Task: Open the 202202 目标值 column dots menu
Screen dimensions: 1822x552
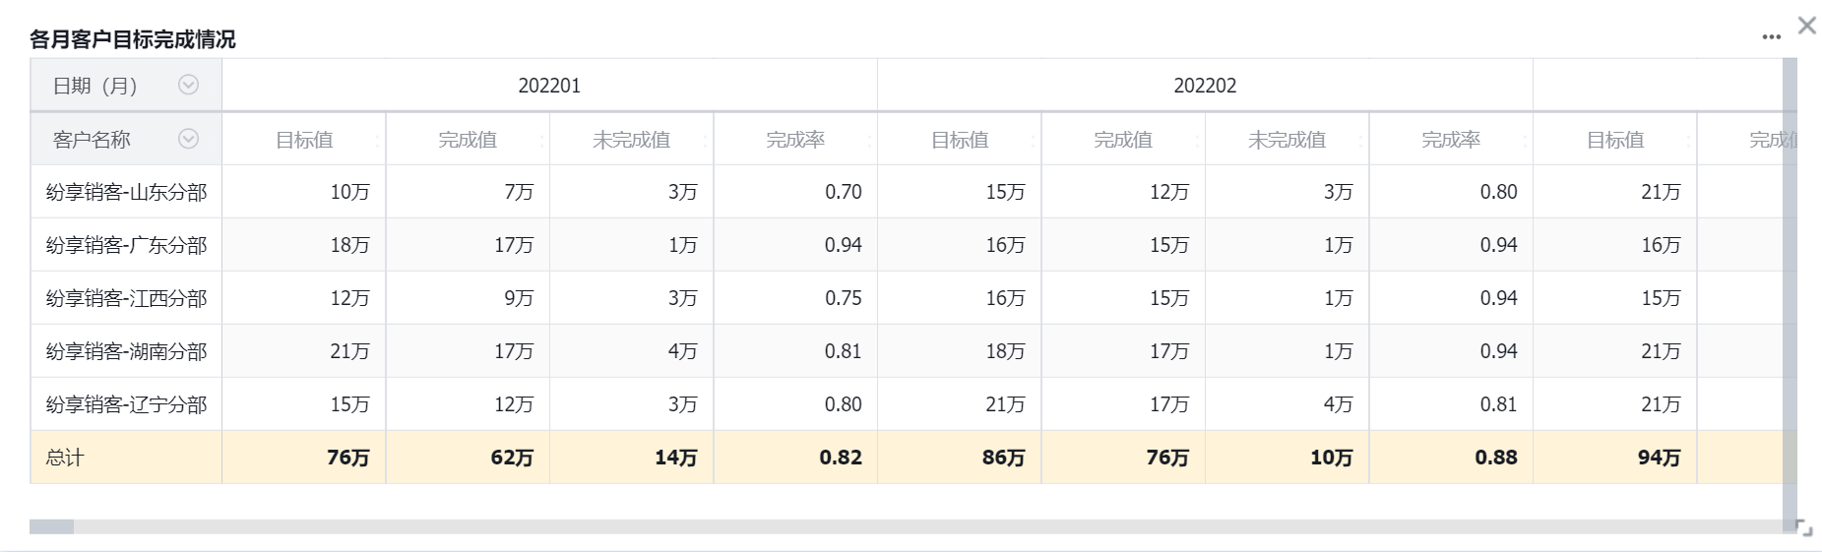Action: [1033, 141]
